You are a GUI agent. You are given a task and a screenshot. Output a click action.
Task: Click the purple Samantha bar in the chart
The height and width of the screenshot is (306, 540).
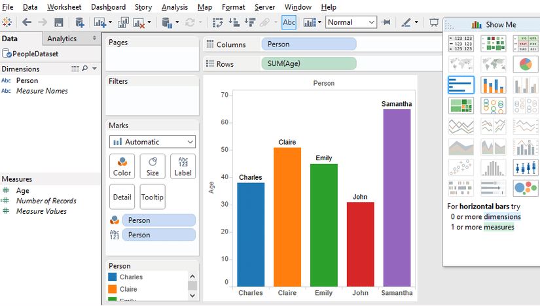(x=397, y=197)
